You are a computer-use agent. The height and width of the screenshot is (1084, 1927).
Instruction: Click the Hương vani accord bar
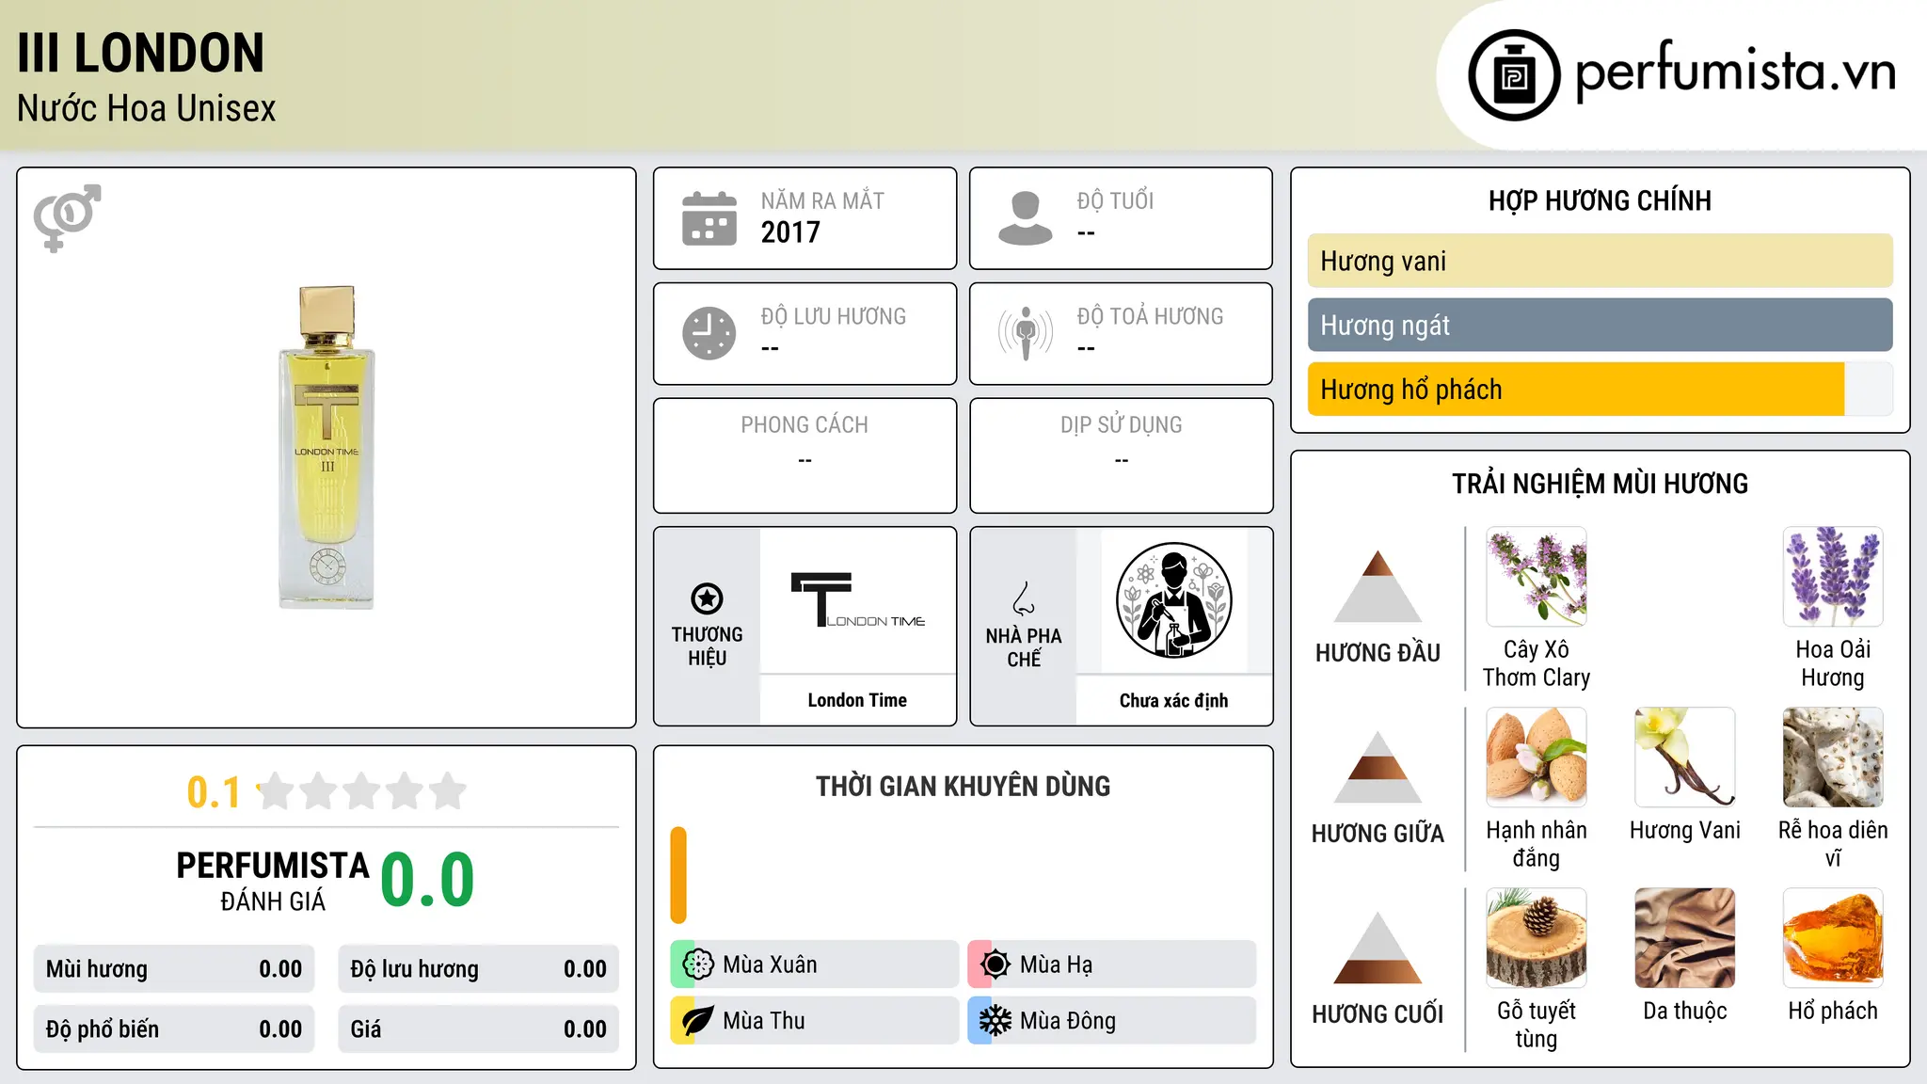point(1600,261)
